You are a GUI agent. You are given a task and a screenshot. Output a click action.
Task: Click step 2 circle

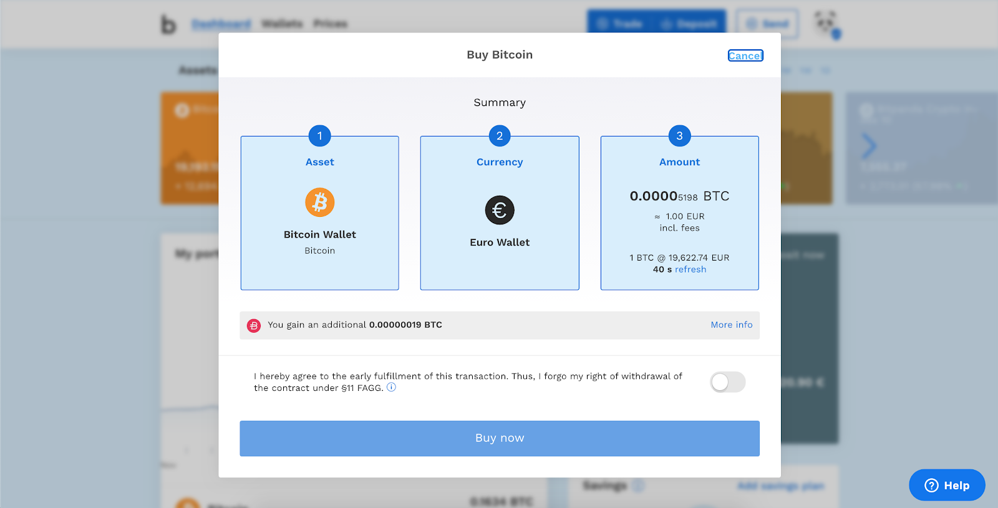click(x=500, y=136)
